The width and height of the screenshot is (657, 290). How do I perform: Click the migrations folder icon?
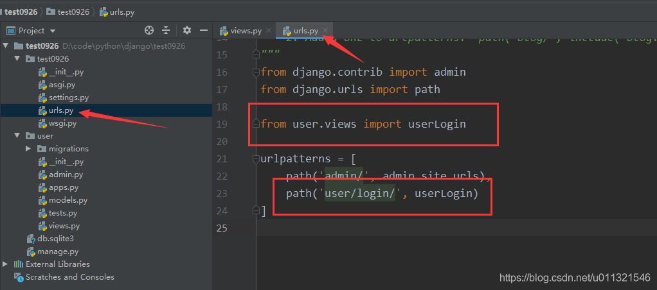[41, 149]
